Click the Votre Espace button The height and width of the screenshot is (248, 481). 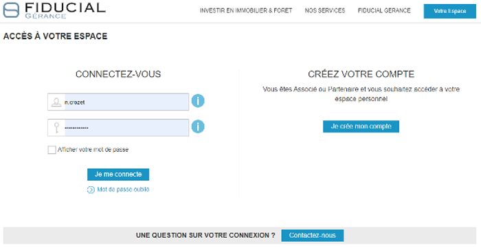(x=449, y=12)
